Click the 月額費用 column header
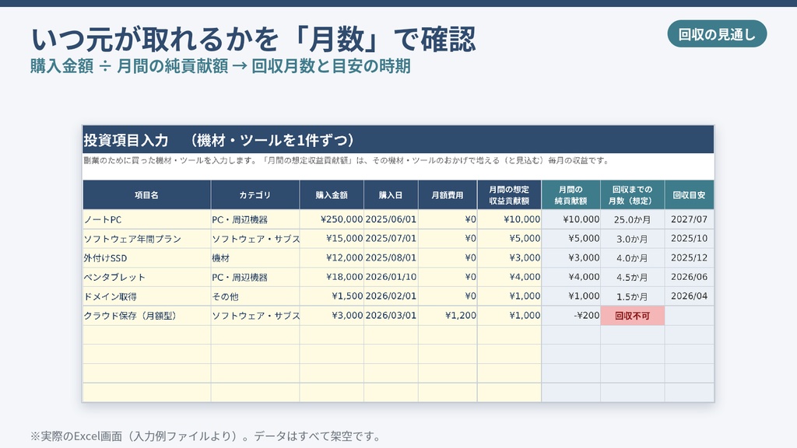This screenshot has width=797, height=448. point(448,195)
